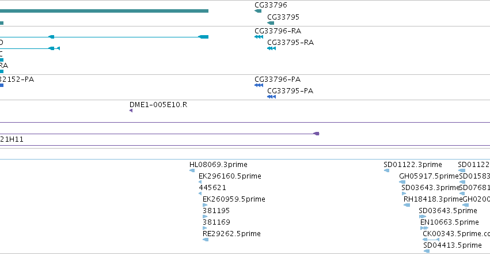Click the 381195 feature label
The image size is (490, 254).
coord(216,211)
